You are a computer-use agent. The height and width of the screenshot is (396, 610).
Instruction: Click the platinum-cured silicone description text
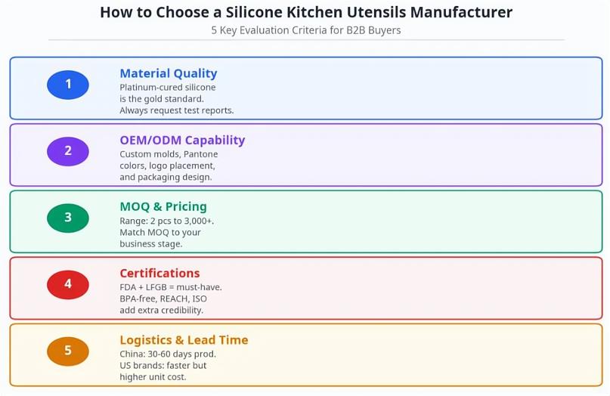tap(167, 88)
